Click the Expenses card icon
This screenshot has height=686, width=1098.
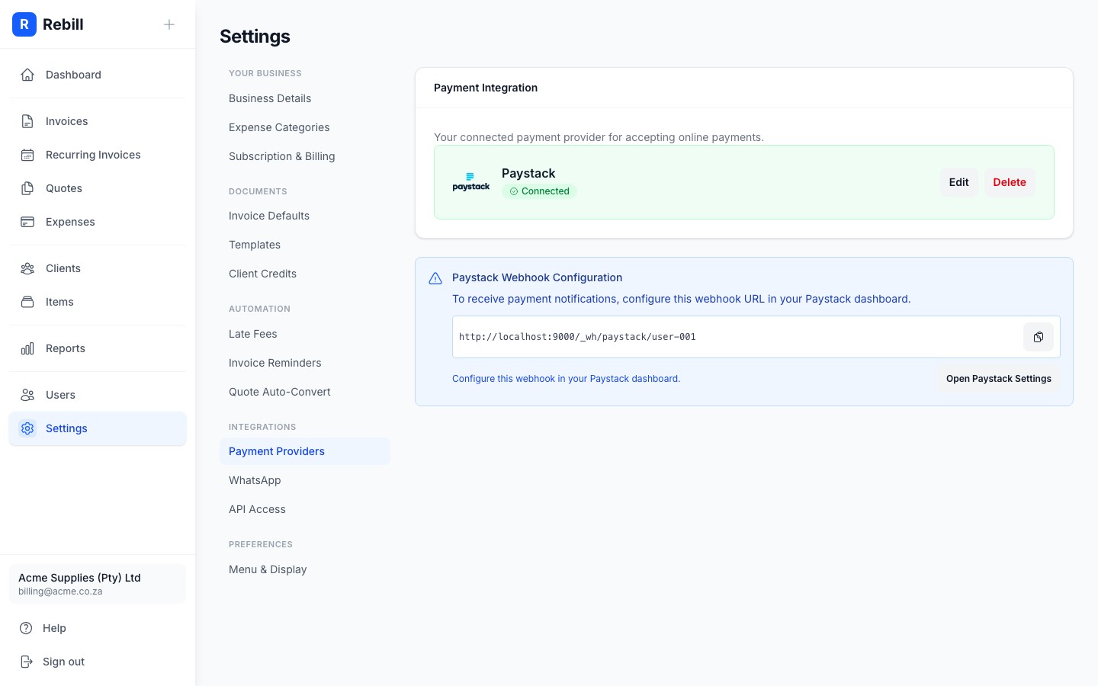click(27, 222)
